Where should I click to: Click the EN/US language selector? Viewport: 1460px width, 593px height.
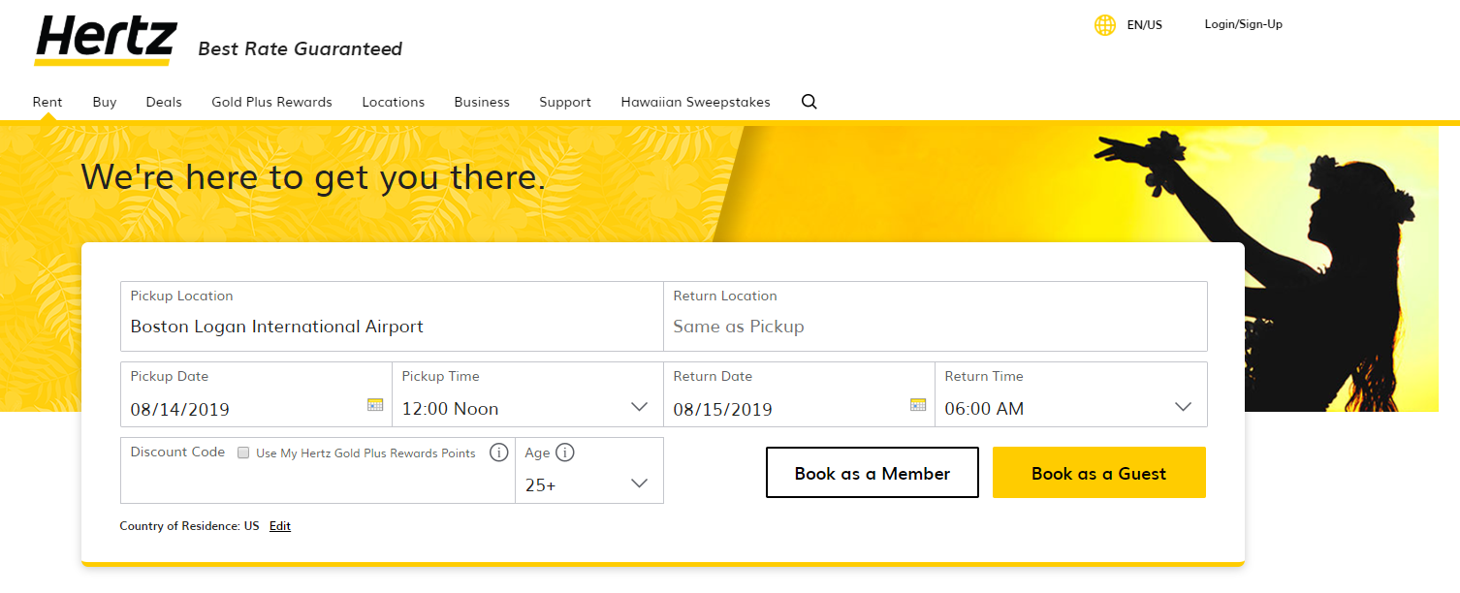click(x=1144, y=25)
